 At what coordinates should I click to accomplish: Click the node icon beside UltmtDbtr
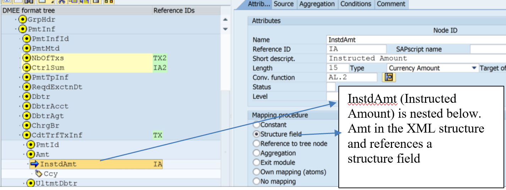coord(31,183)
